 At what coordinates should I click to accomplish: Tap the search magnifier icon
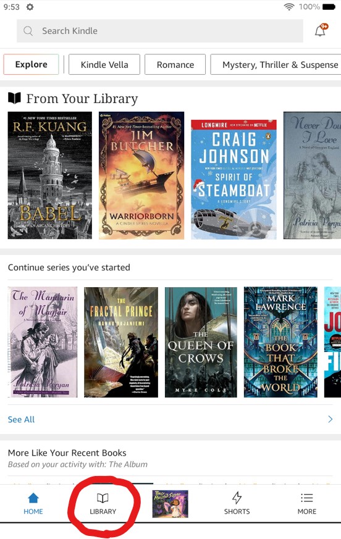tap(28, 31)
